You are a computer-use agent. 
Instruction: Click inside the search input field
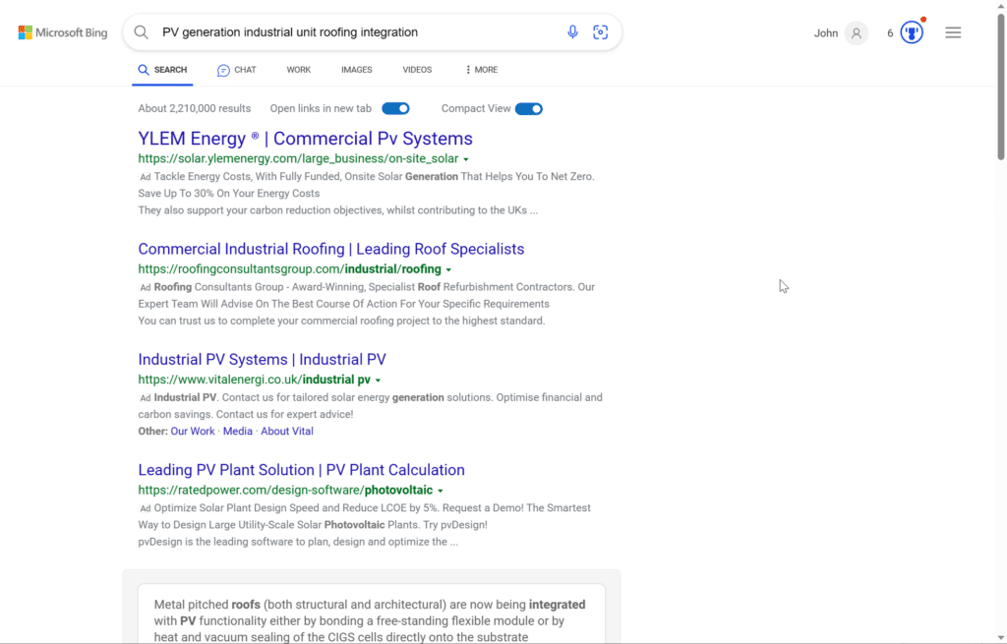pyautogui.click(x=344, y=31)
